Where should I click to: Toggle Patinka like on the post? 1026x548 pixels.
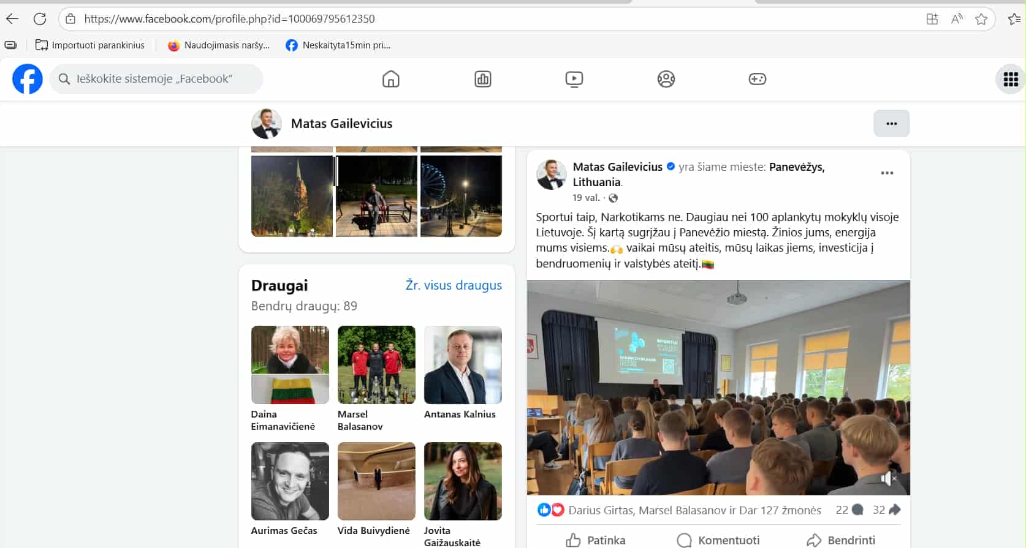point(596,540)
